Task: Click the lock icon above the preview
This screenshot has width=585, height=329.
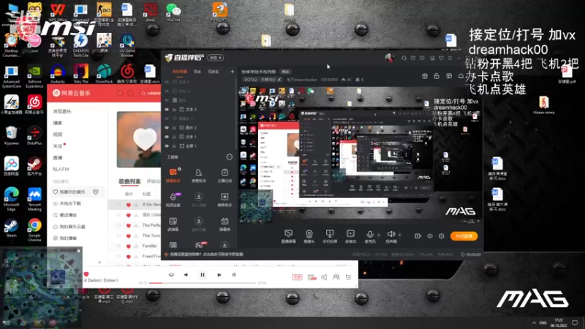Action: click(436, 76)
